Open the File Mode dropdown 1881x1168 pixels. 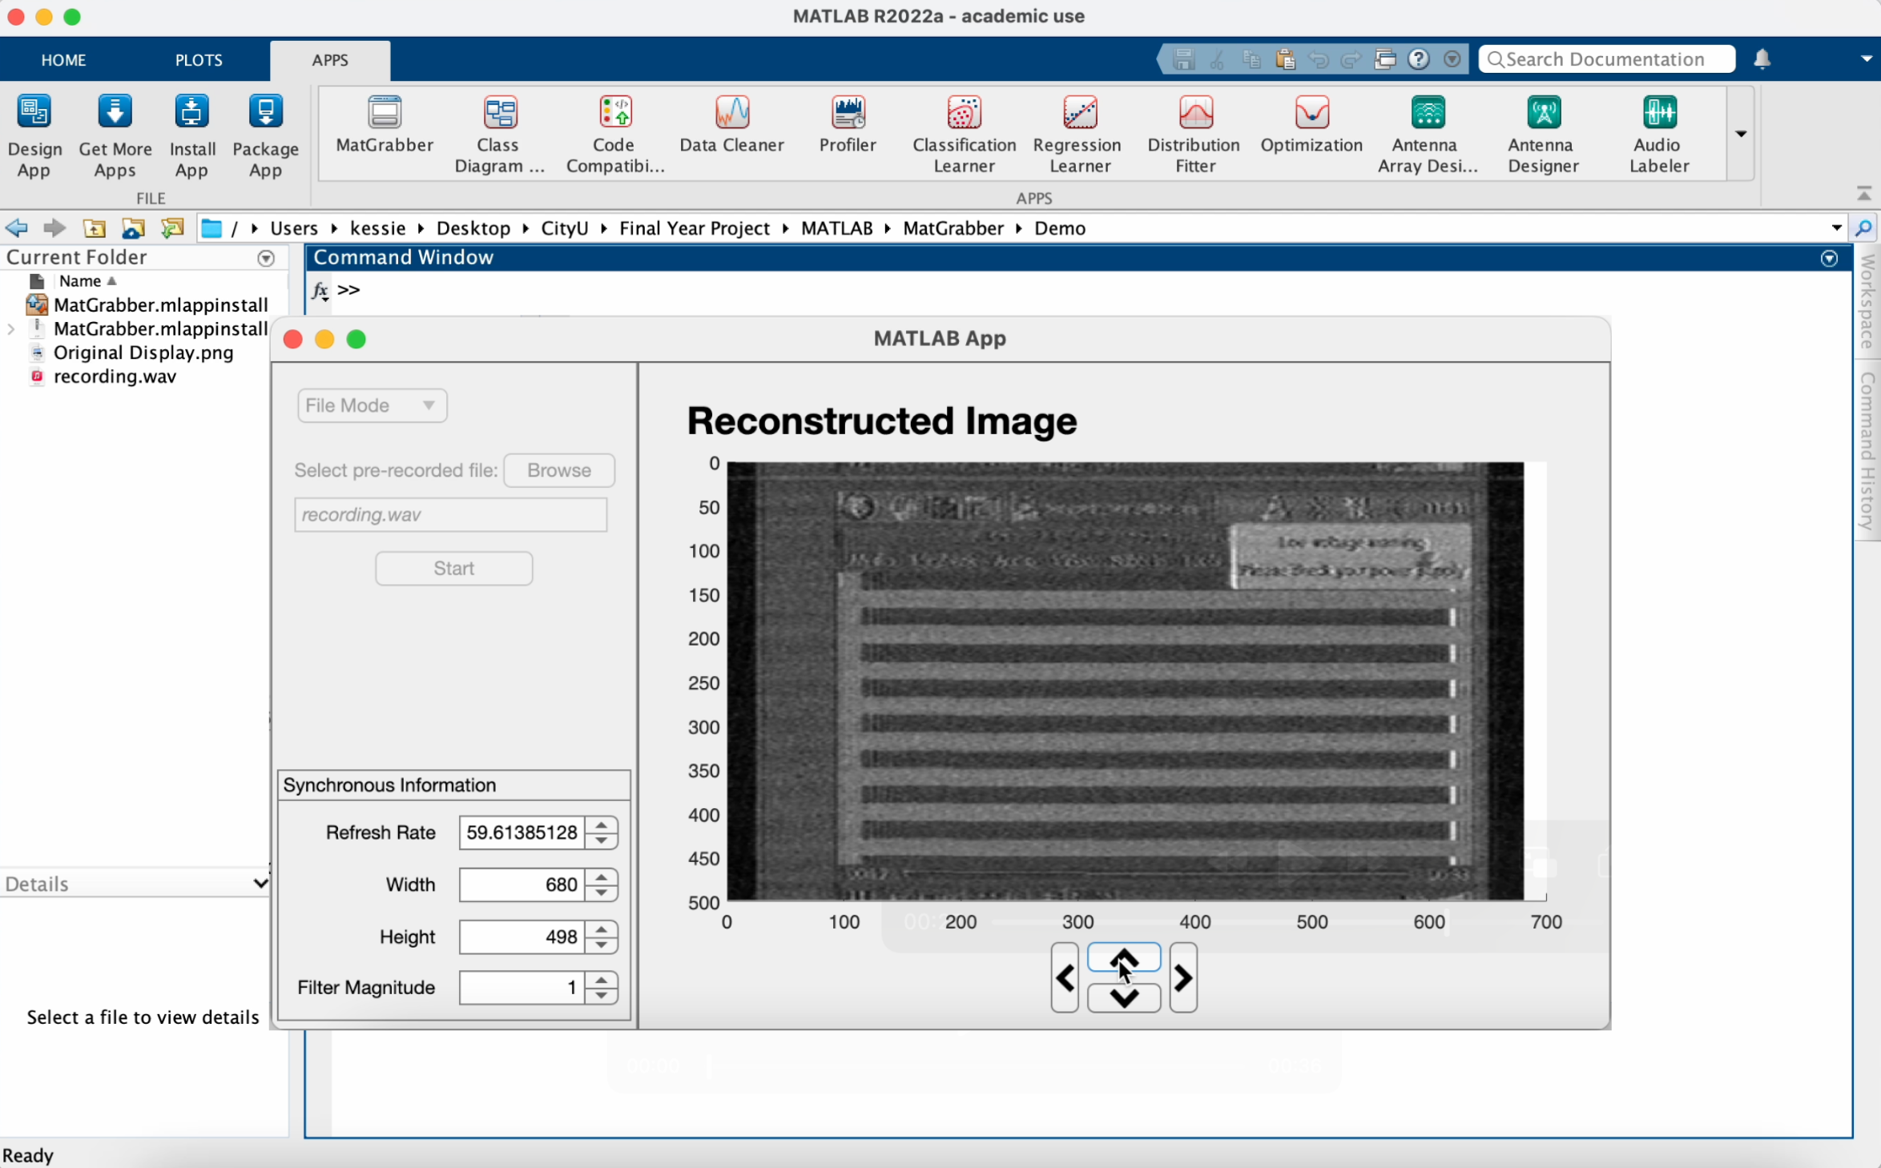372,405
